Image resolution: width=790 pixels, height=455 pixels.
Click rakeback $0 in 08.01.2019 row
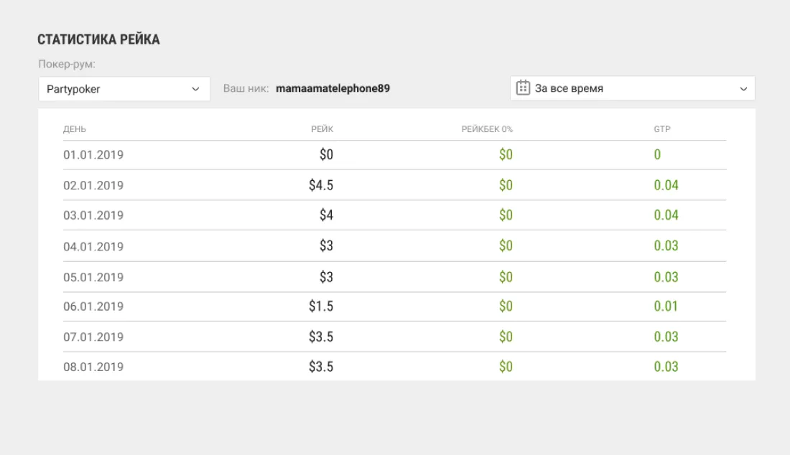pos(506,367)
